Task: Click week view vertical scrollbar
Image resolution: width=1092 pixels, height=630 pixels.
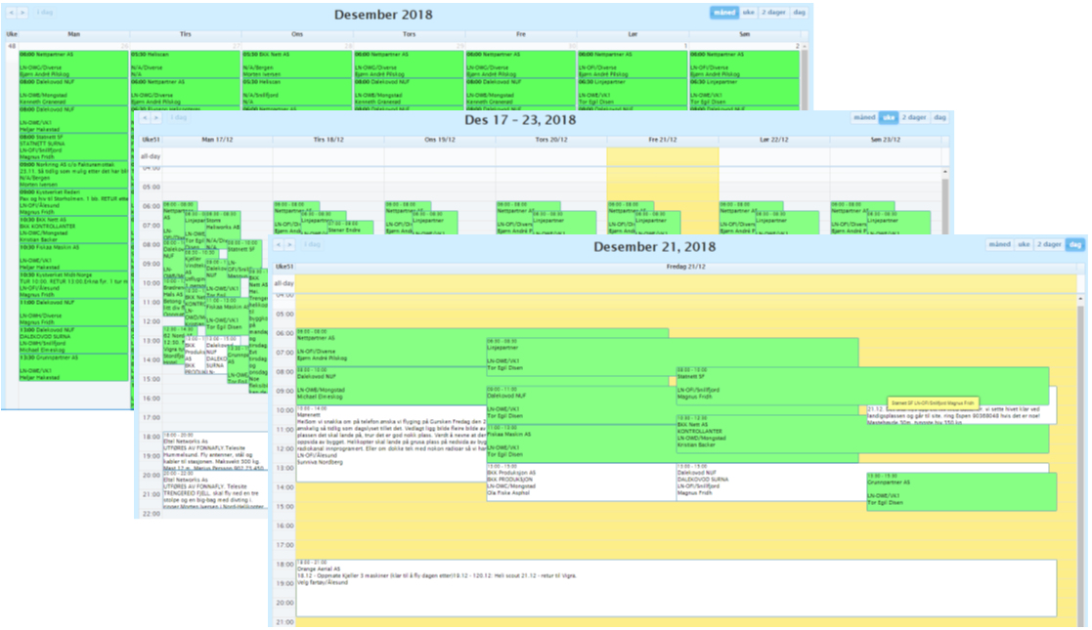Action: pos(945,202)
